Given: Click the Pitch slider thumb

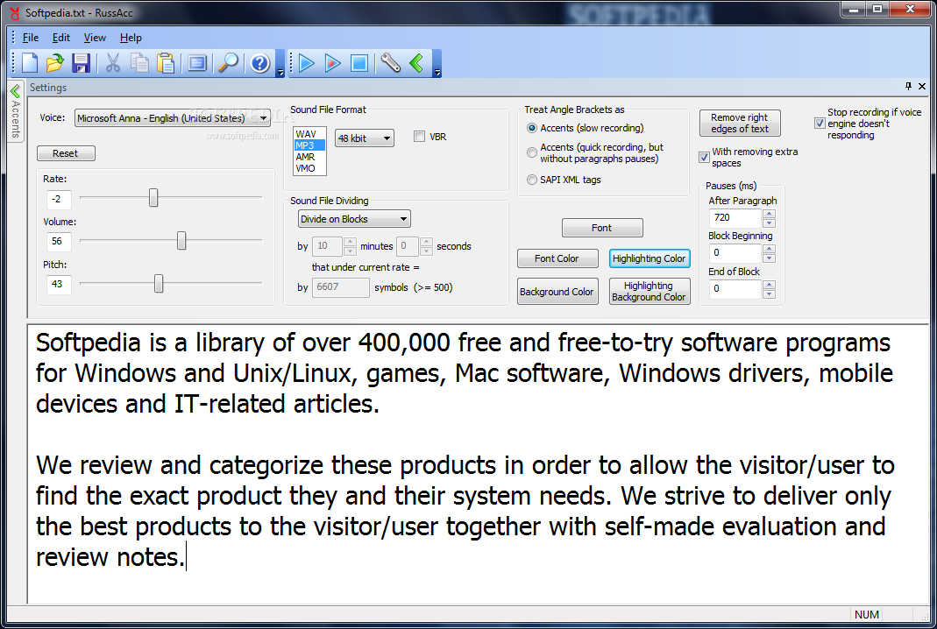Looking at the screenshot, I should (159, 283).
